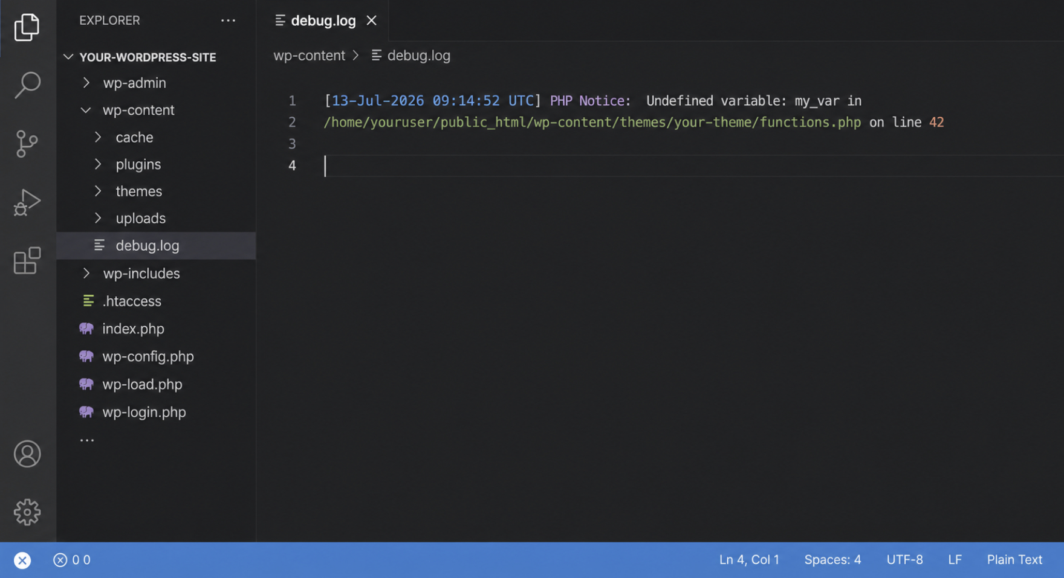The width and height of the screenshot is (1064, 578).
Task: Open the Search magnifier in activity bar
Action: 27,85
